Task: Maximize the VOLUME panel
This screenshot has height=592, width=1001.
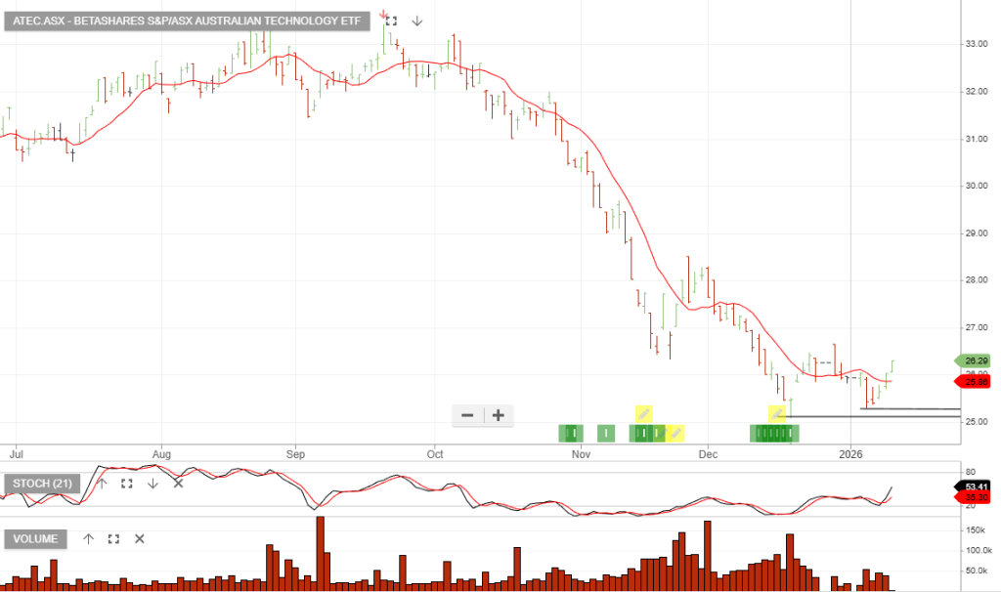Action: 113,538
